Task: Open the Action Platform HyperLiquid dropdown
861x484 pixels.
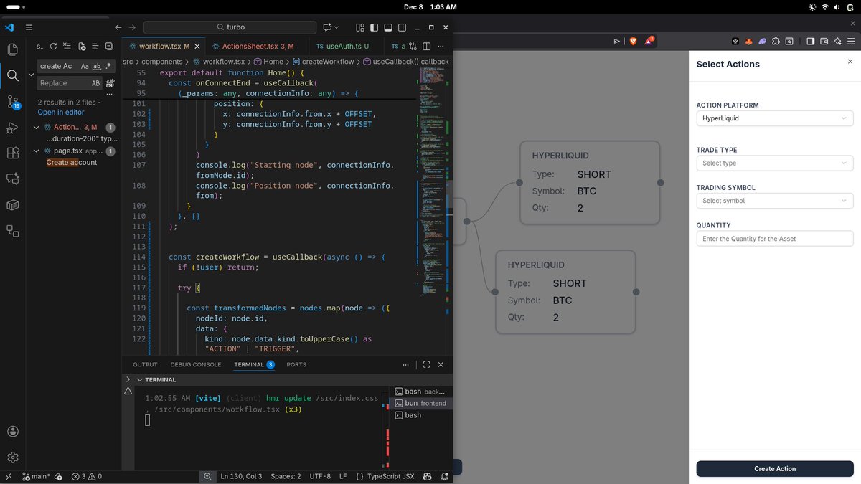Action: point(775,118)
